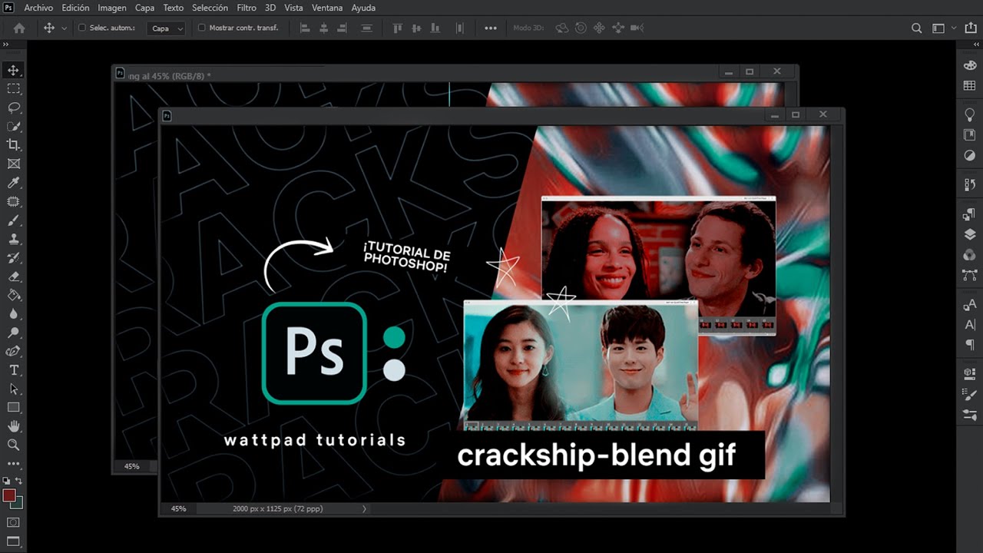Open the Imagen menu
The height and width of the screenshot is (553, 983).
[x=112, y=8]
